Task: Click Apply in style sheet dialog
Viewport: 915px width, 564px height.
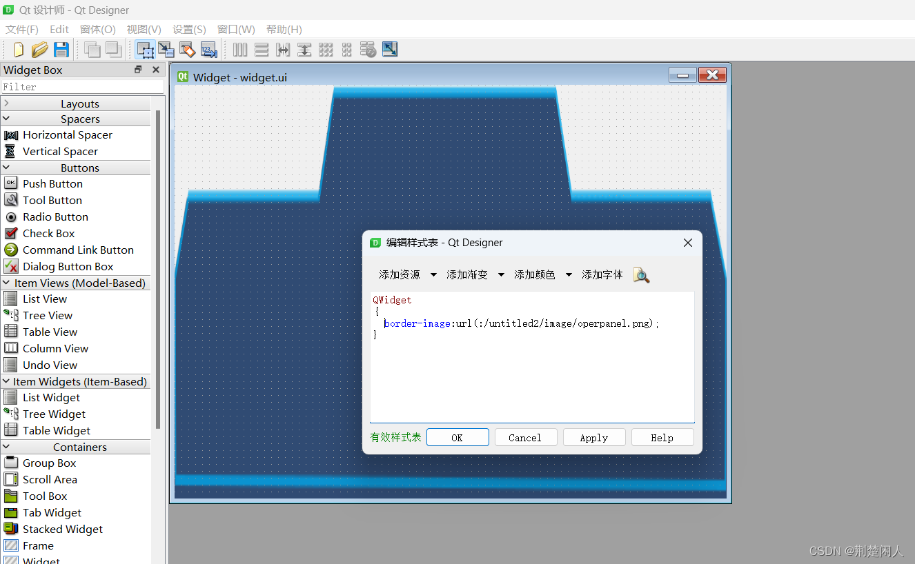Action: click(594, 437)
